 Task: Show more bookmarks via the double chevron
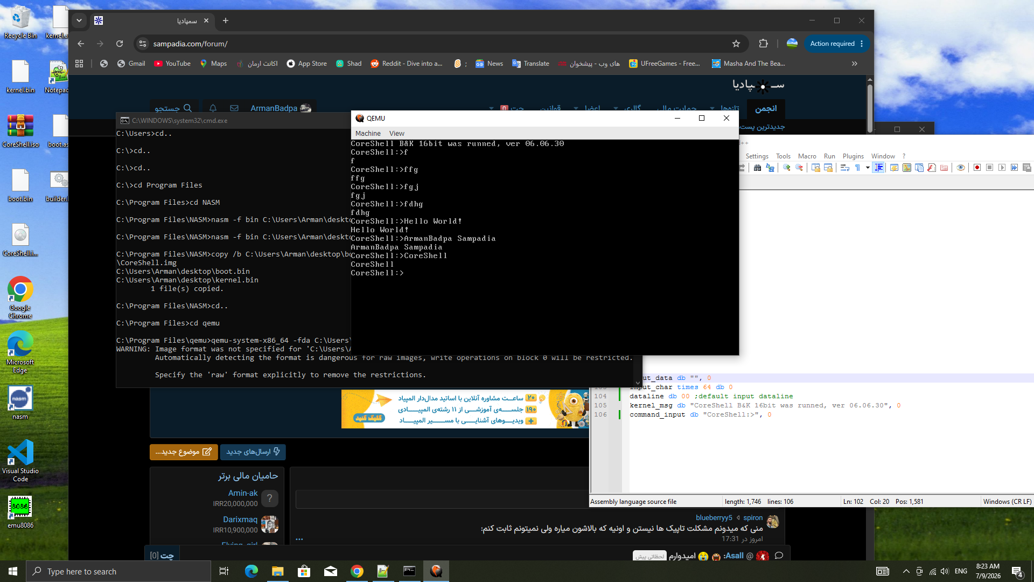pos(855,64)
